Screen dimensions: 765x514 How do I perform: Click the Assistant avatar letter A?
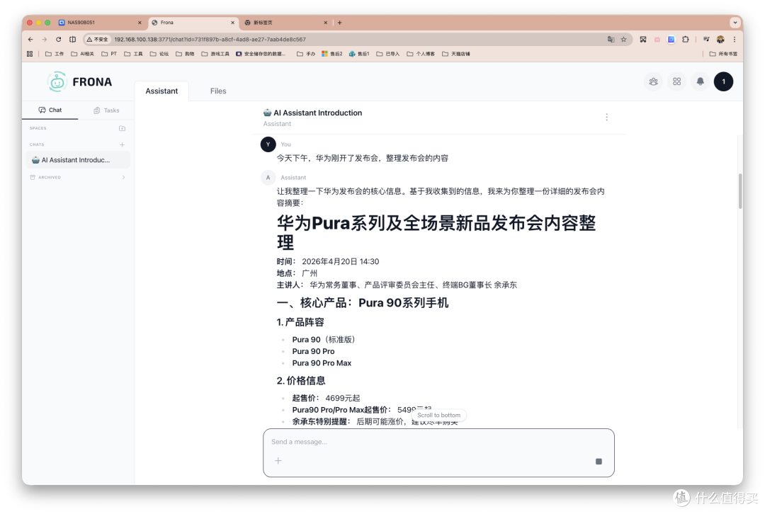tap(268, 178)
